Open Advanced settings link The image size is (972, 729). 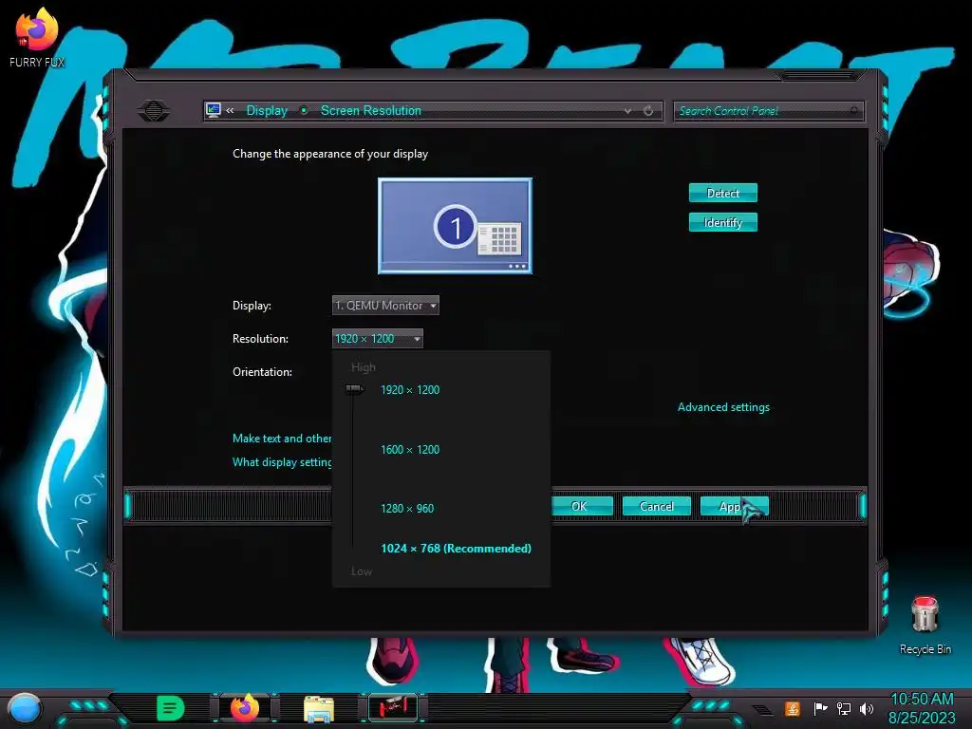pos(723,407)
